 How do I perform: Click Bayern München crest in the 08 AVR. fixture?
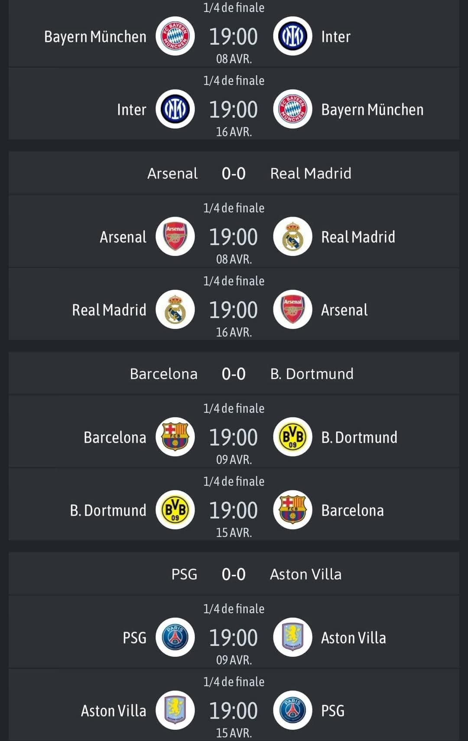(x=175, y=36)
